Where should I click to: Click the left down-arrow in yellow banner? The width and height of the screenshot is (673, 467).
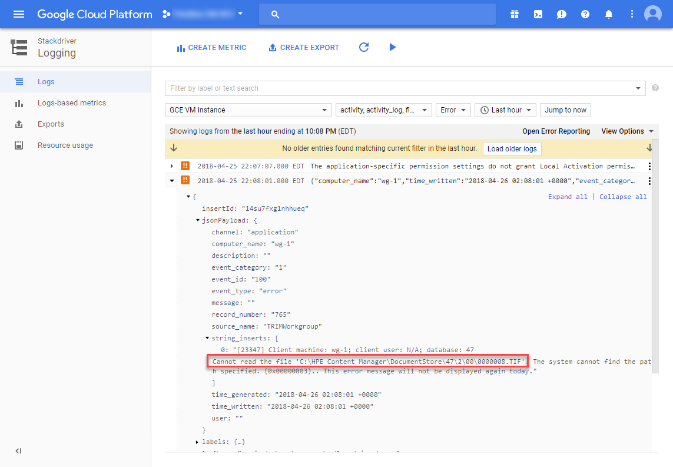(174, 148)
